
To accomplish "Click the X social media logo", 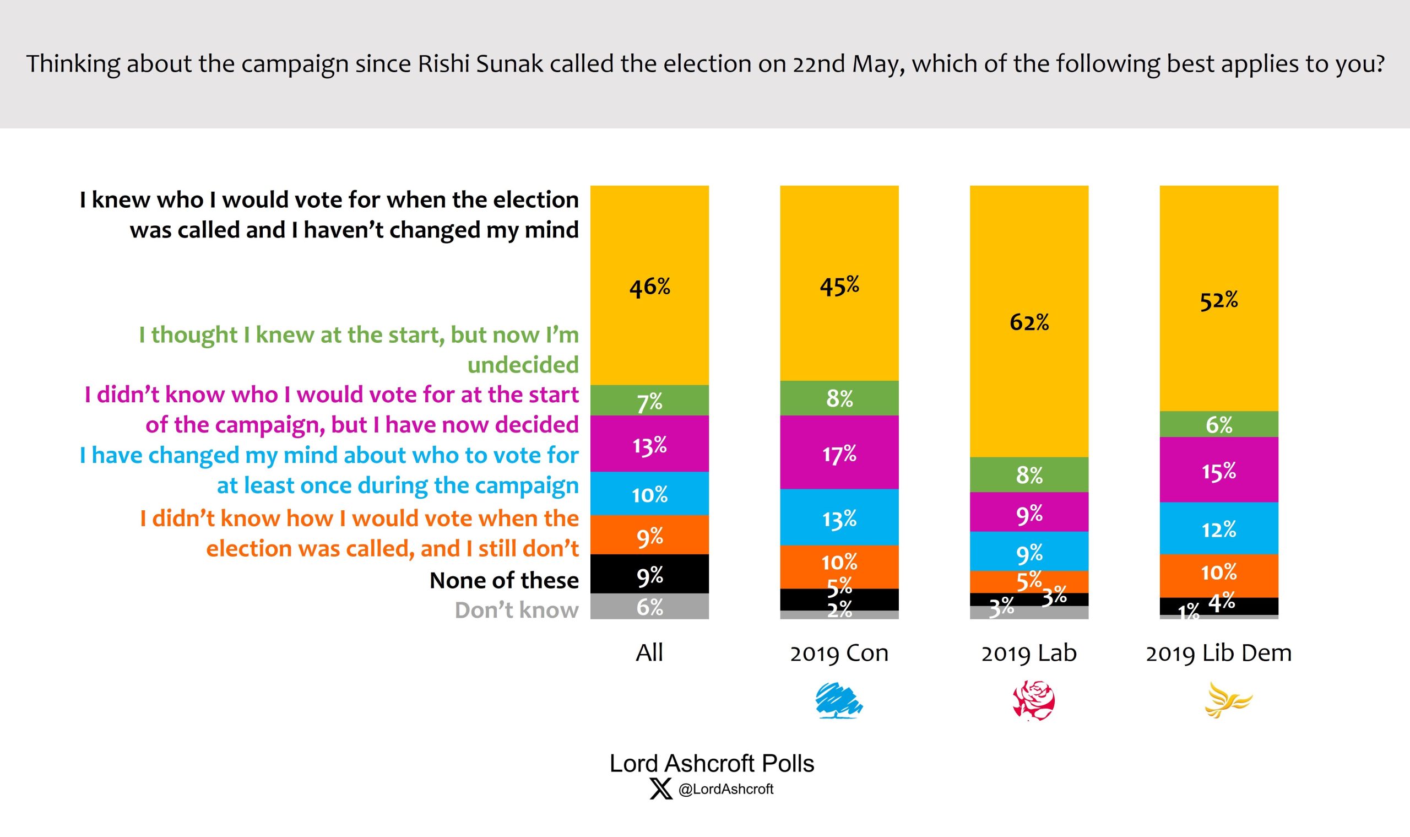I will point(660,789).
